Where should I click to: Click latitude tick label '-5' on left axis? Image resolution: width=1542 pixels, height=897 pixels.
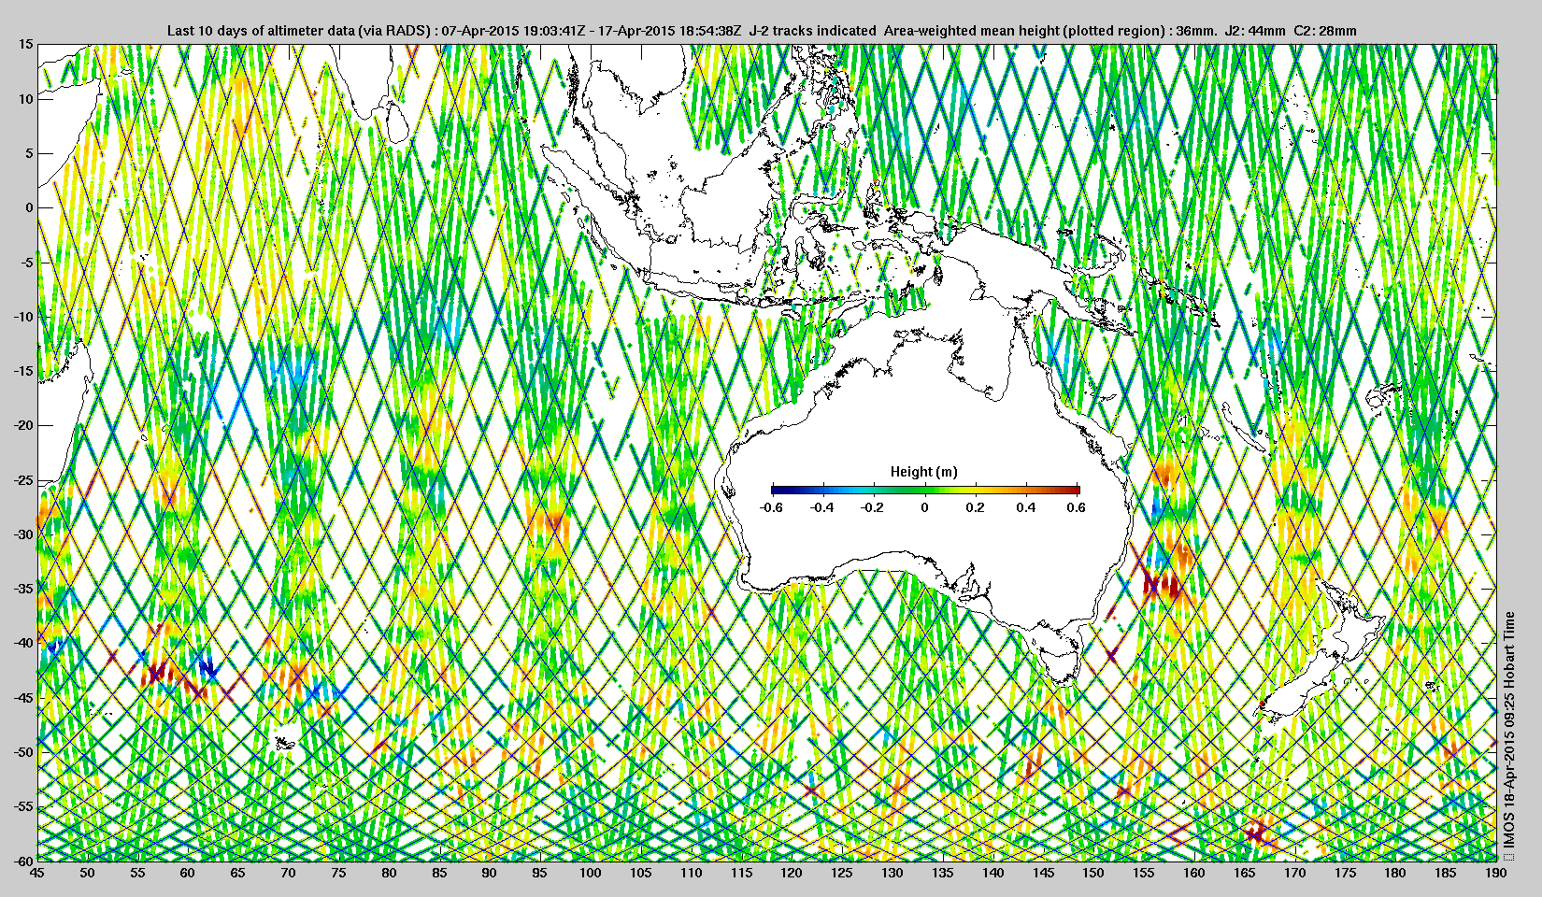click(x=28, y=262)
